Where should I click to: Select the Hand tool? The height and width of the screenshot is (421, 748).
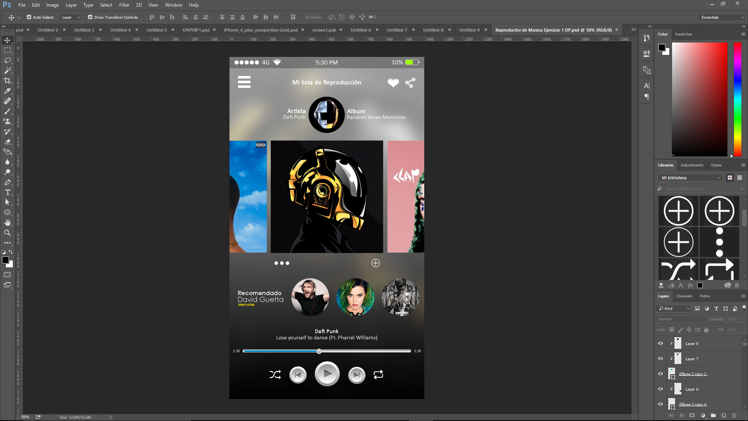point(7,223)
